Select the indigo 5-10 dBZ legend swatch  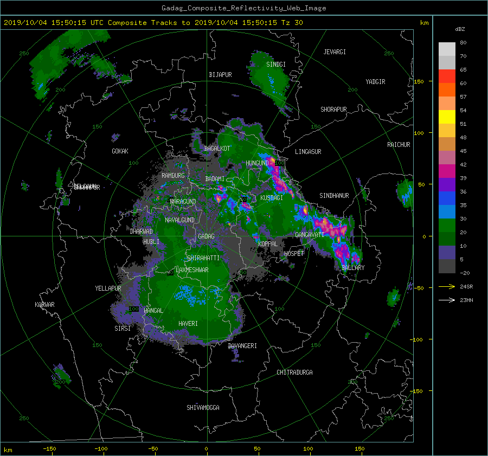point(447,253)
